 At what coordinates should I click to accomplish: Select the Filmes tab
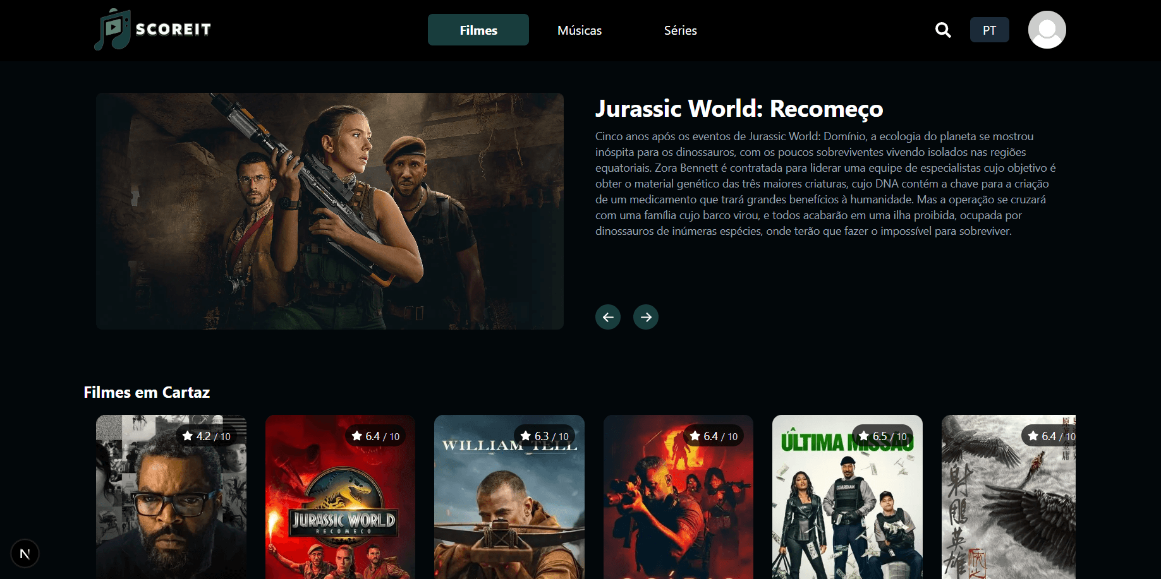click(478, 30)
